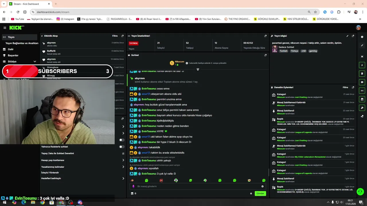Open Filtre in Denetim Eylemleri panel
367x206 pixels.
345,88
